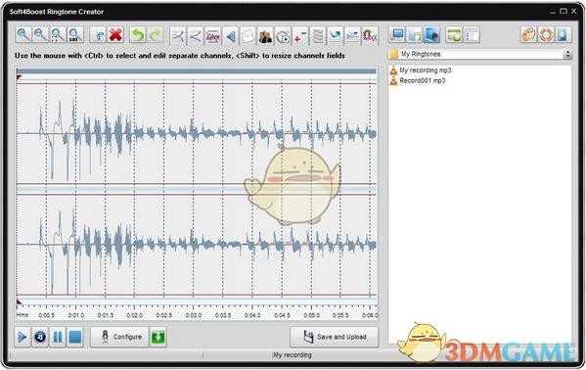Click the blue speaker amplify icon
This screenshot has width=586, height=370.
231,36
